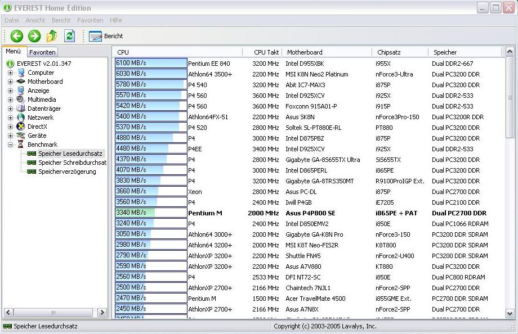The image size is (518, 334).
Task: Click the DirectX icon in the tree
Action: coord(21,126)
